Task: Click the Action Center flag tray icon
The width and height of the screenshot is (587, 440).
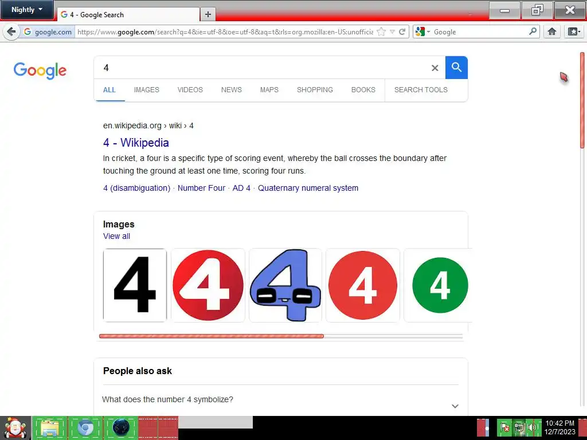Action: (504, 427)
